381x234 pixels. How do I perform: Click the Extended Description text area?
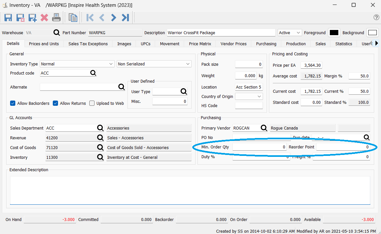[190, 190]
